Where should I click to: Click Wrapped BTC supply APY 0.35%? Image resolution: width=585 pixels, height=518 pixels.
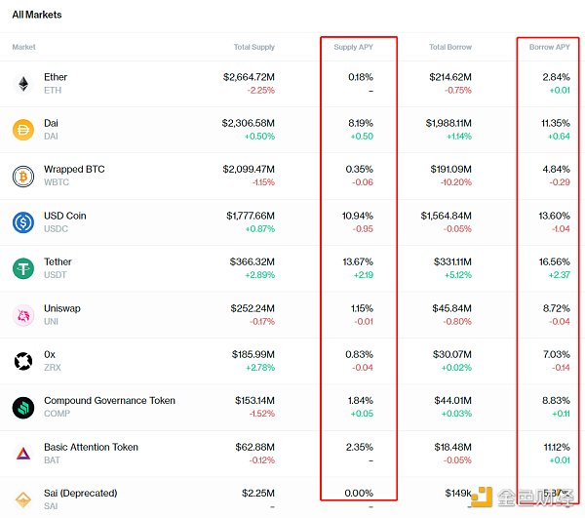click(359, 169)
